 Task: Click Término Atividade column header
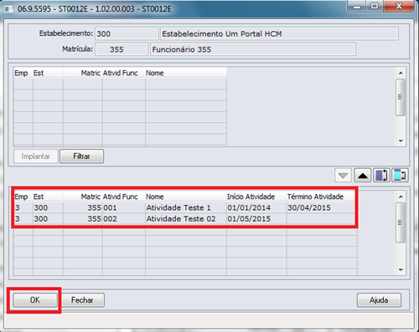click(322, 197)
